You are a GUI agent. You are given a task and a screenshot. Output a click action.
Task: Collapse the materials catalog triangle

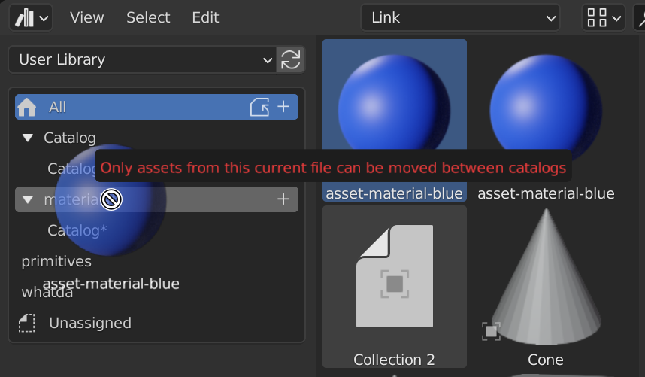[28, 199]
